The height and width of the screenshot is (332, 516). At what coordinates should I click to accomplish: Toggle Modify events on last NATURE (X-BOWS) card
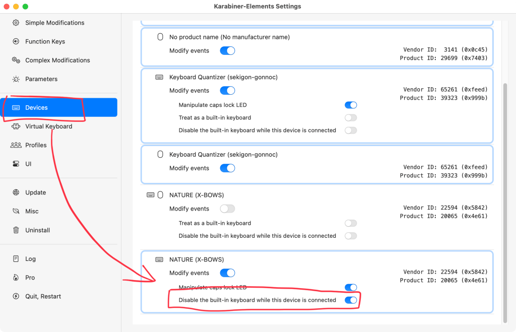pos(227,273)
